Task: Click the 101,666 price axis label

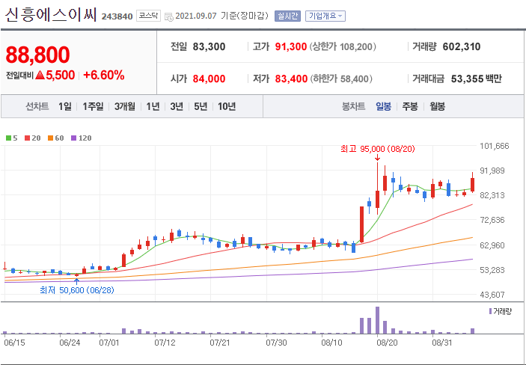Action: [495, 146]
